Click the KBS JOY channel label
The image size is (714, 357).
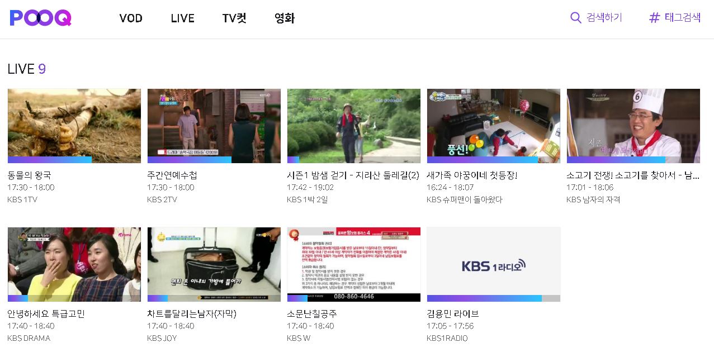[162, 338]
